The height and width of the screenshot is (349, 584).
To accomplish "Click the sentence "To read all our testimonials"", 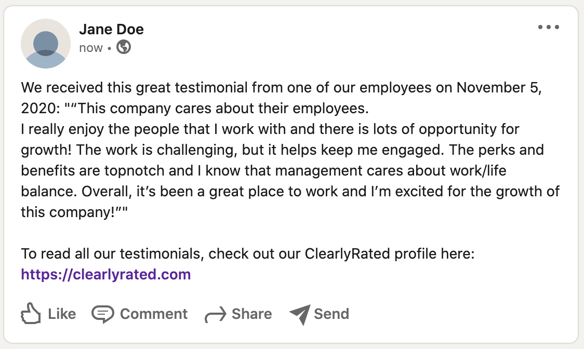I will [x=248, y=253].
